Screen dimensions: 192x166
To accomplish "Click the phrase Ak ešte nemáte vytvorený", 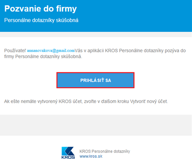I will (x=31, y=101).
